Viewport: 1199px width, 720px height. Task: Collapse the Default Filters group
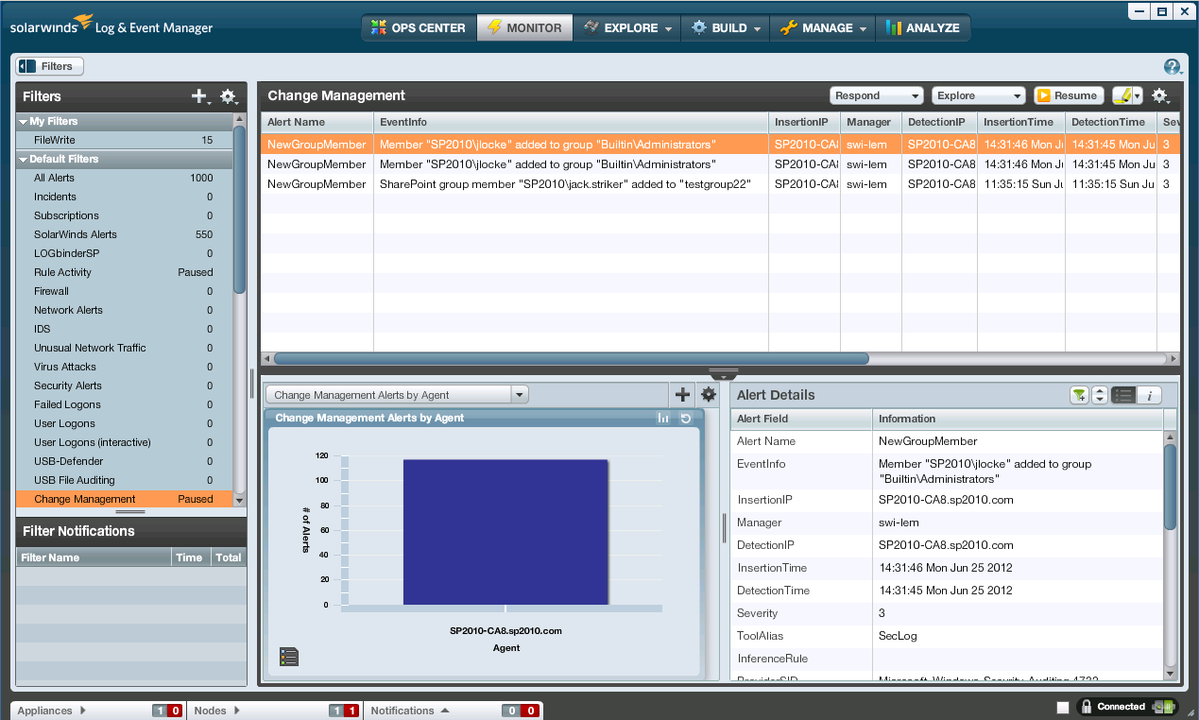click(24, 159)
